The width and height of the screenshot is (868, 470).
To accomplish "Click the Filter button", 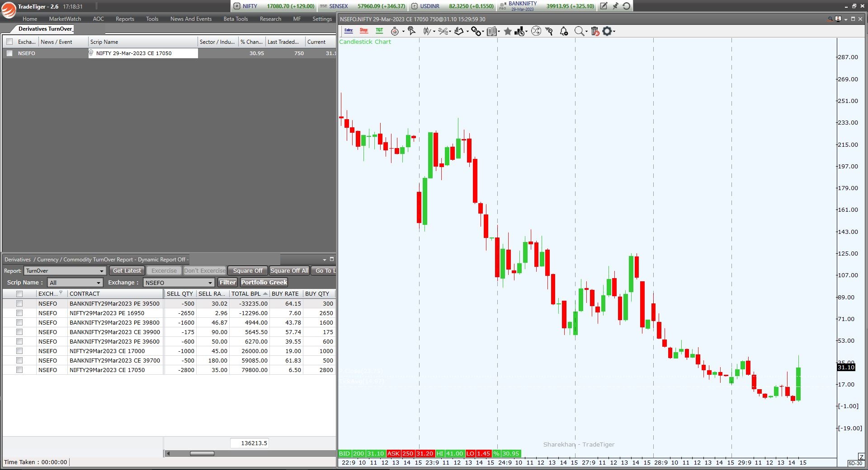I will (x=227, y=283).
